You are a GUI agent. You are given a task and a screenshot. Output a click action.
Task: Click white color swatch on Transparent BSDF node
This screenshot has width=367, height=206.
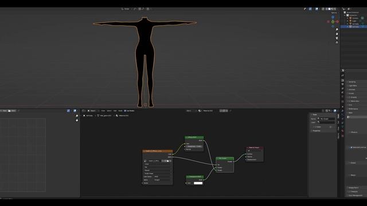(x=198, y=183)
